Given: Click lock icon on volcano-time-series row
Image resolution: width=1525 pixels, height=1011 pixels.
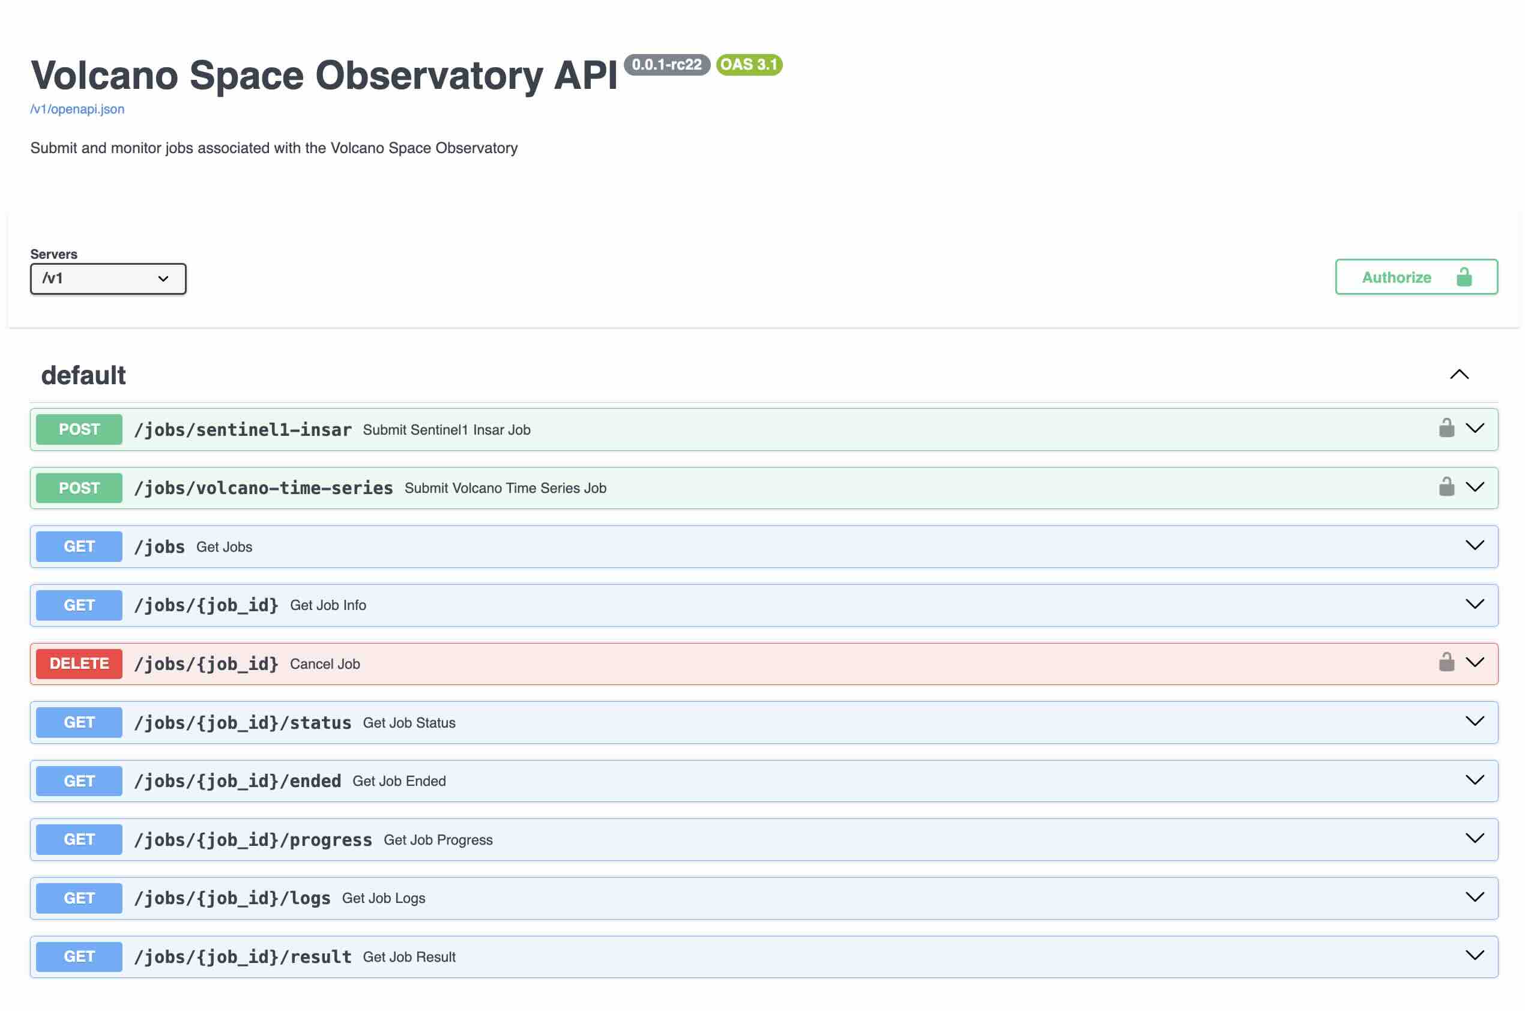Looking at the screenshot, I should [x=1446, y=487].
